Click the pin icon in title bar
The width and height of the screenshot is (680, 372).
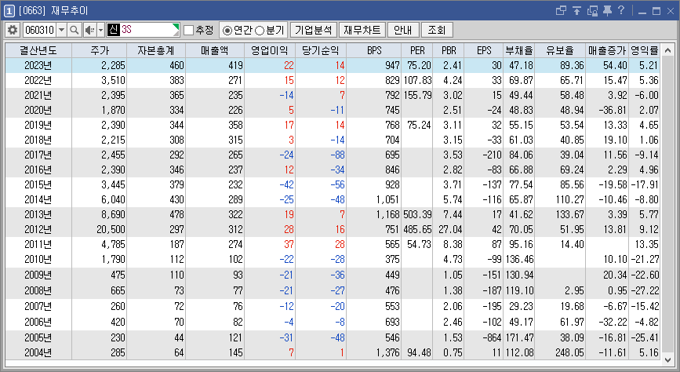(x=607, y=10)
